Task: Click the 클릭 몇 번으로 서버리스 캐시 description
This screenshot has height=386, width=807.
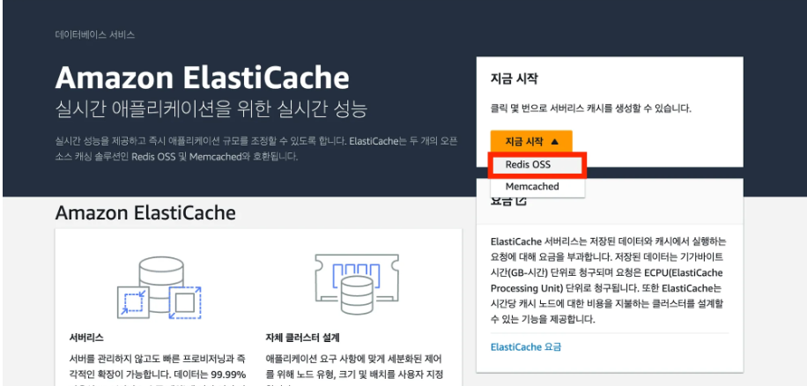Action: pos(591,109)
